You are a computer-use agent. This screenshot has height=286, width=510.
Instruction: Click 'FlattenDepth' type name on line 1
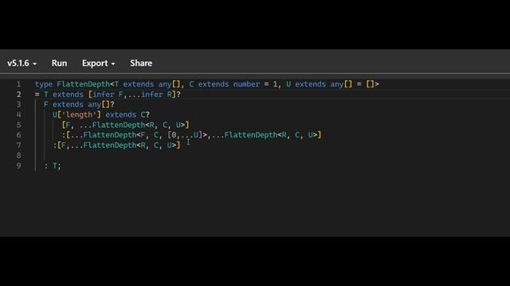(83, 84)
